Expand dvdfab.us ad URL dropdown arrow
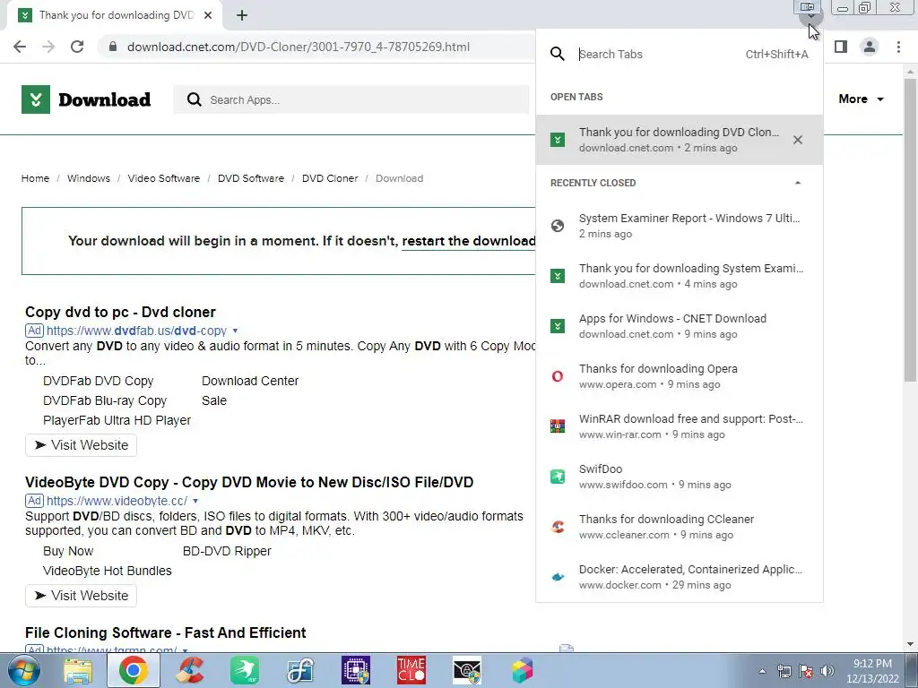918x688 pixels. [236, 331]
